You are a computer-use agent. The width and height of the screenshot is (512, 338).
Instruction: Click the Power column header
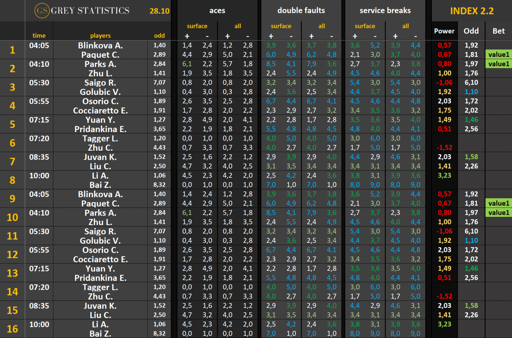pyautogui.click(x=444, y=31)
